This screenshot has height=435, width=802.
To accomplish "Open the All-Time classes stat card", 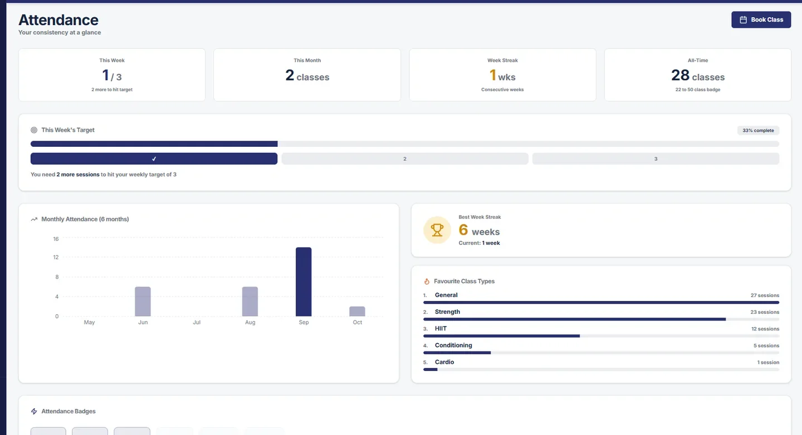I will pos(698,75).
